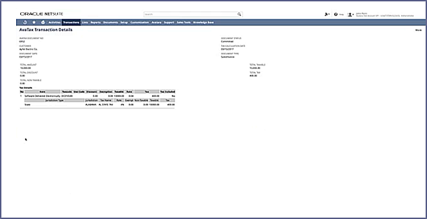Image resolution: width=427 pixels, height=219 pixels.
Task: Go to the Home icon
Action: coord(42,22)
